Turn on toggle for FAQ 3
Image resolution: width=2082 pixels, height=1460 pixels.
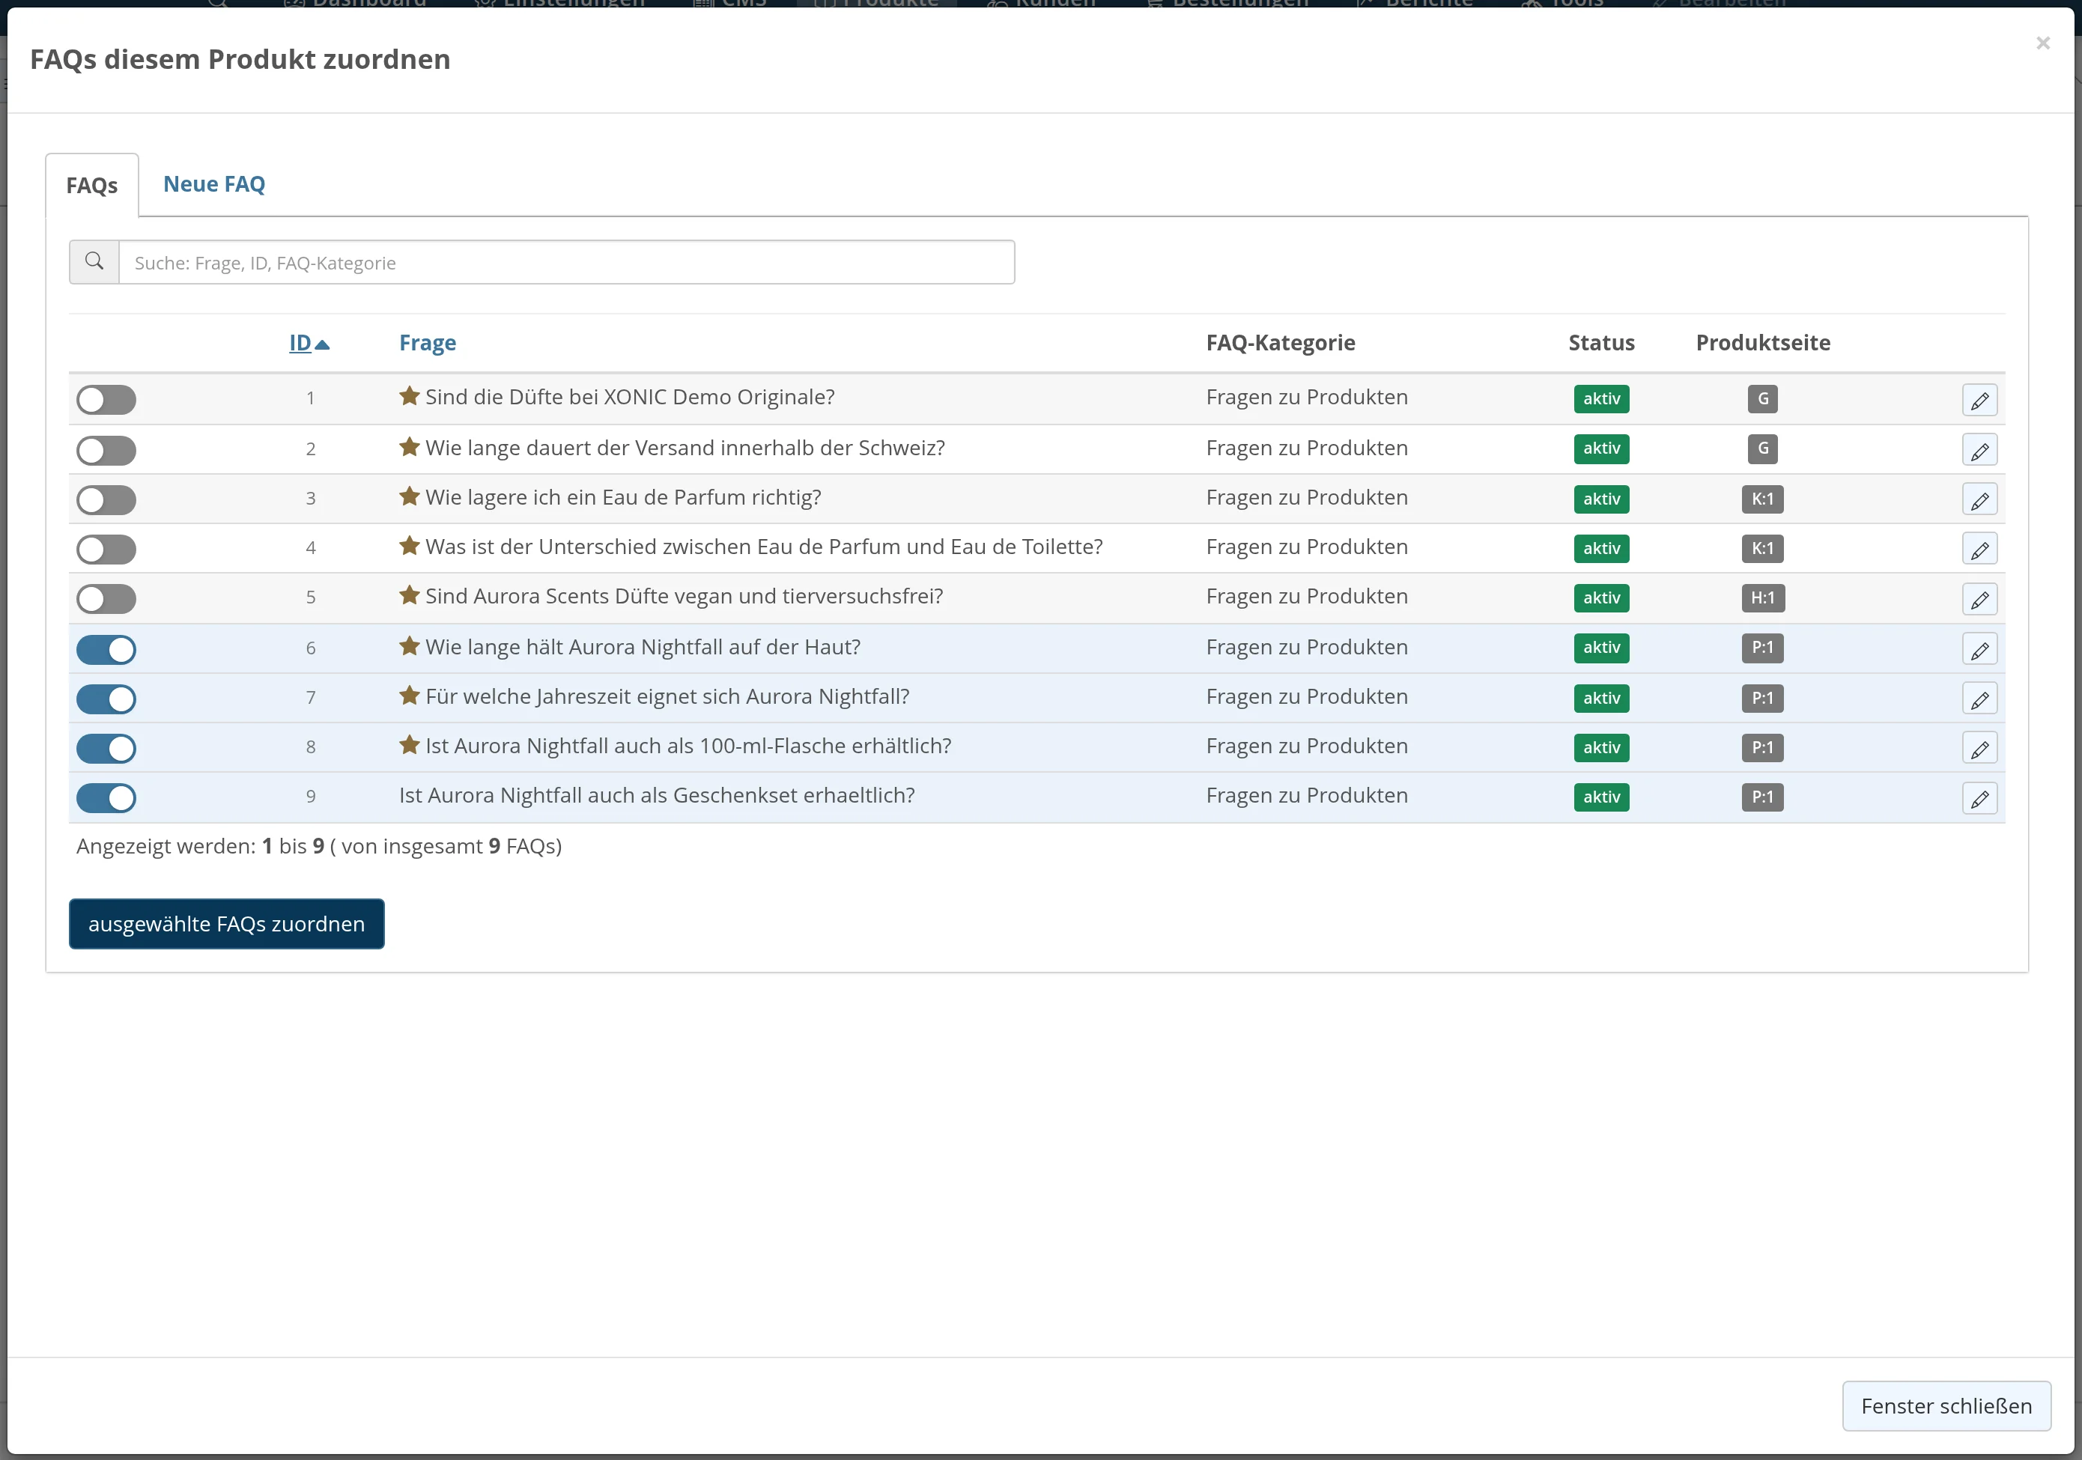click(106, 499)
